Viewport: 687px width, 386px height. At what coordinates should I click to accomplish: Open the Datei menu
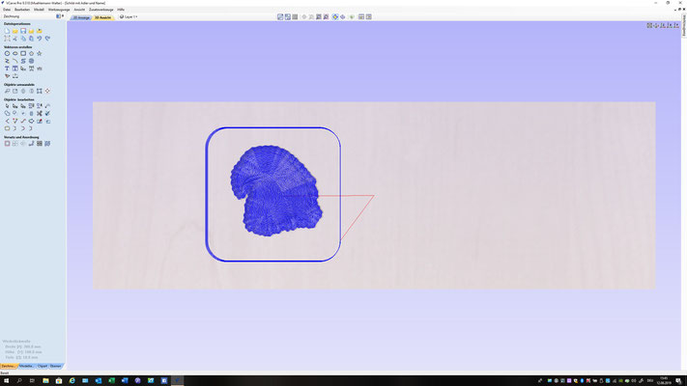click(7, 10)
